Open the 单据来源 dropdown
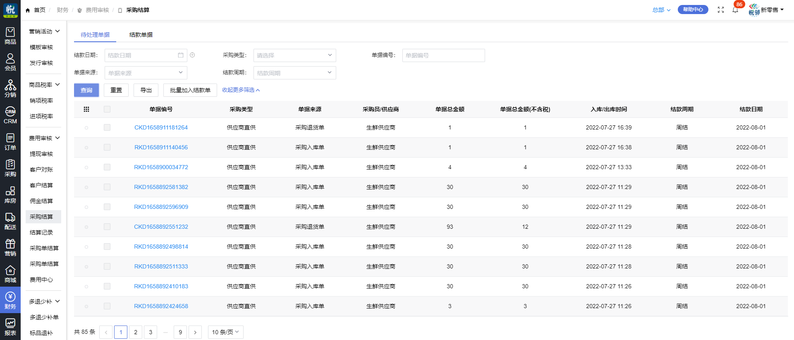The width and height of the screenshot is (794, 340). 146,73
